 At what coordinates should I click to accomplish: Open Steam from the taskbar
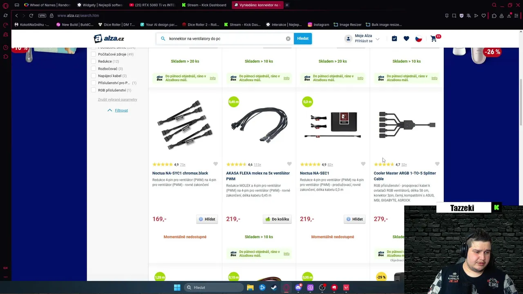(274, 287)
